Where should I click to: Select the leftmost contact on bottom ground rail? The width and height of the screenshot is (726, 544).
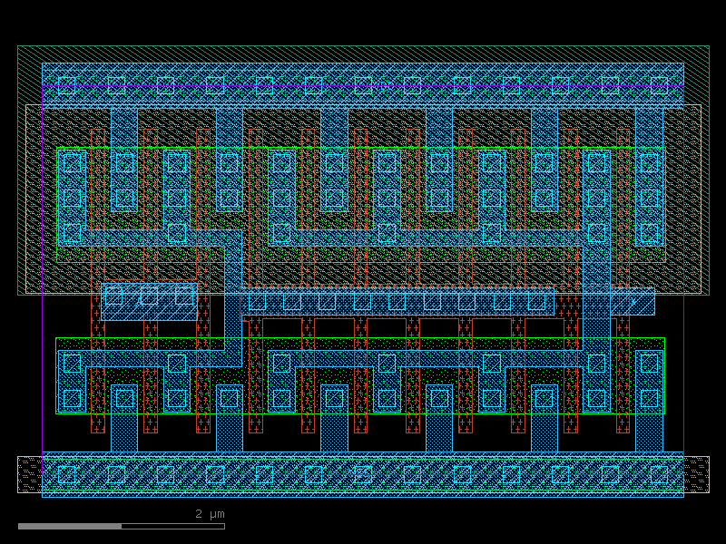pos(66,474)
